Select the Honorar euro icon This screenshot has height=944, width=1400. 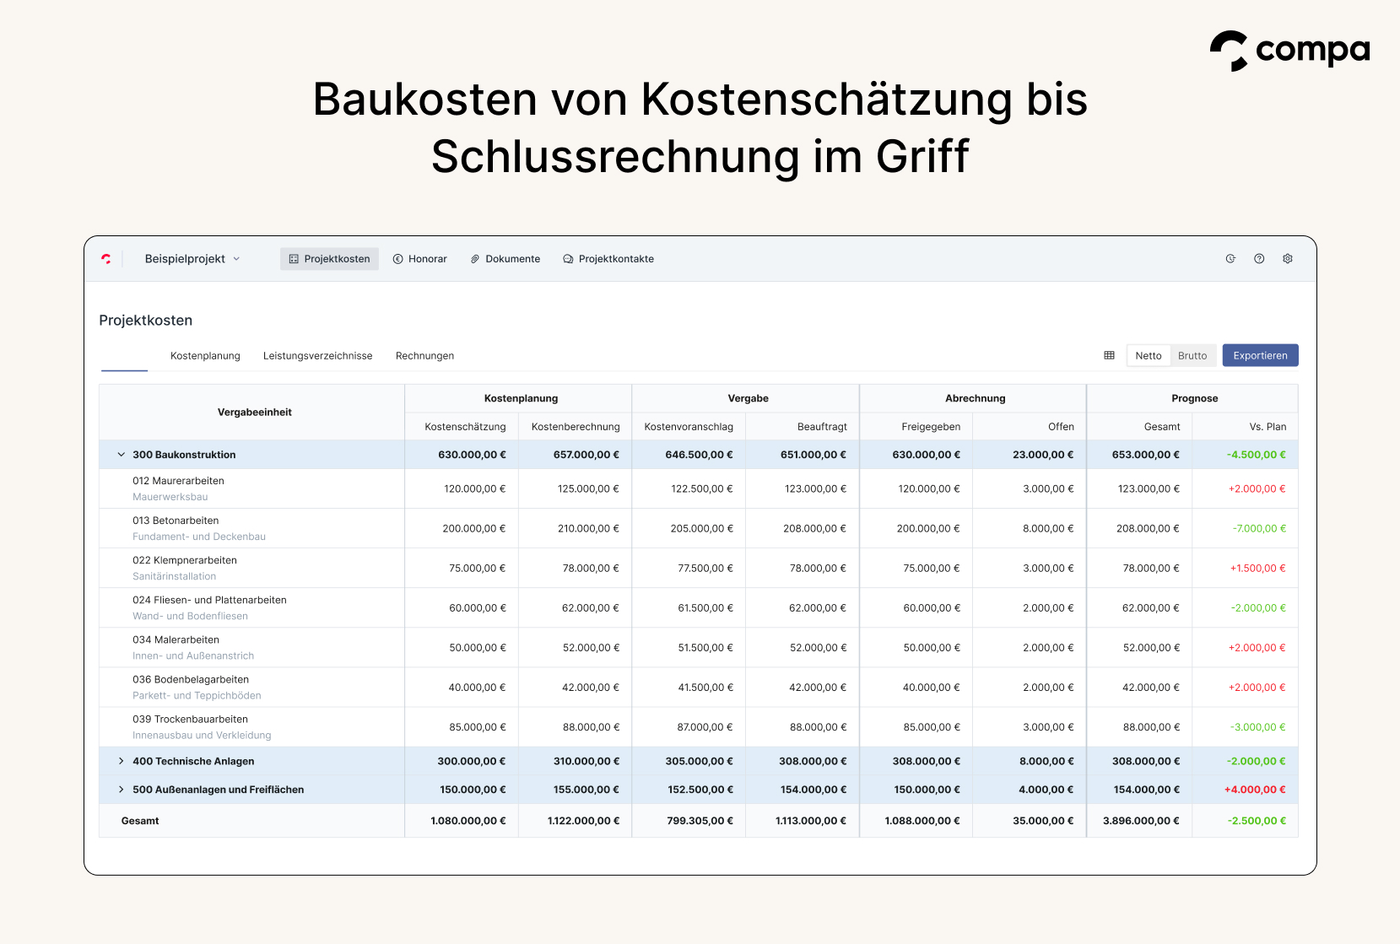point(397,259)
